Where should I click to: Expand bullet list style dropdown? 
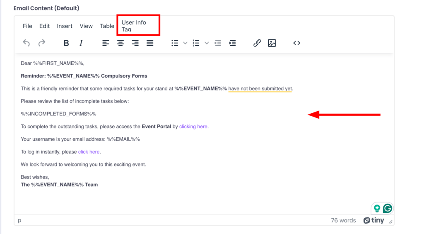tap(185, 43)
